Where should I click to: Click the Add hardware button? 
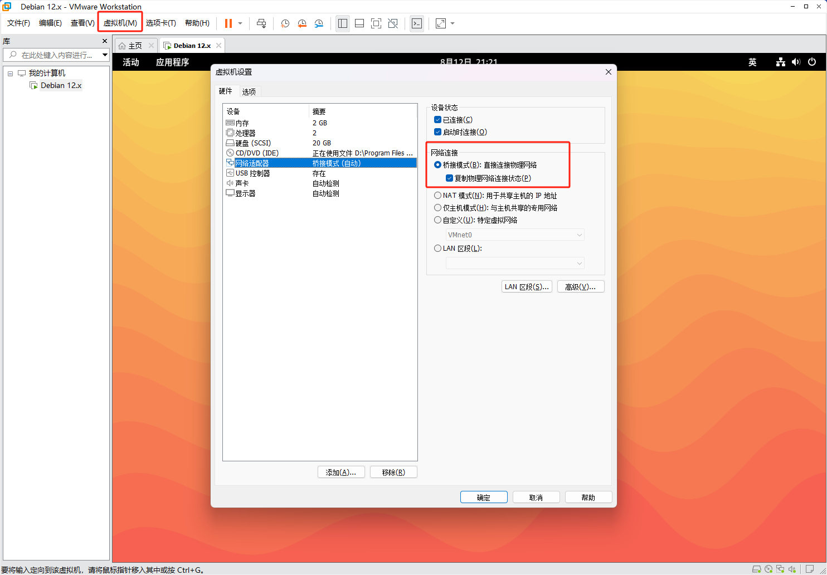[341, 472]
